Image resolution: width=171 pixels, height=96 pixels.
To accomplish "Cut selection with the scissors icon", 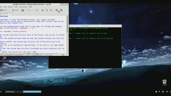I will pos(42,10).
